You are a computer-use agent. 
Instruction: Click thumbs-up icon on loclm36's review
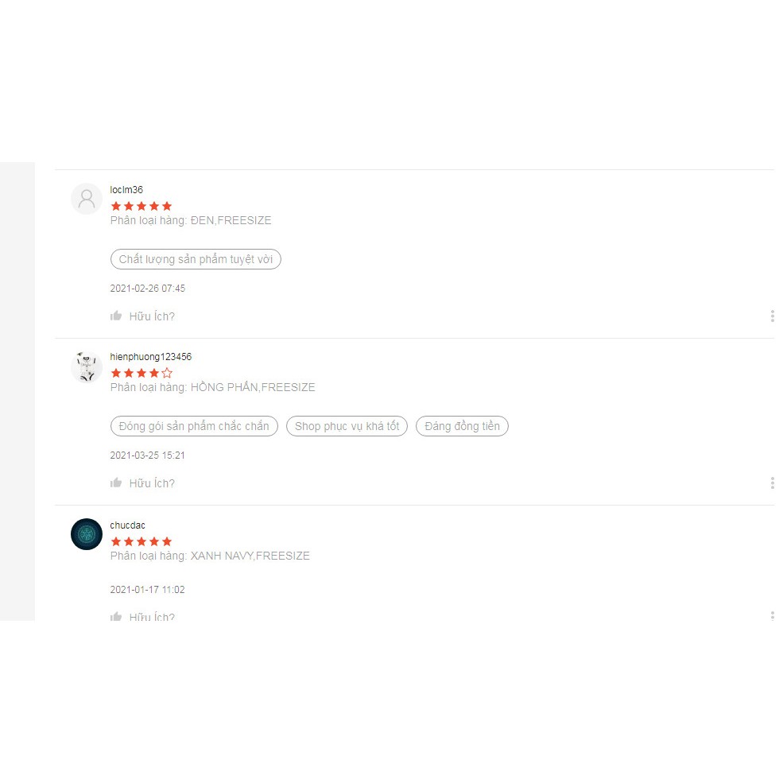pyautogui.click(x=116, y=316)
